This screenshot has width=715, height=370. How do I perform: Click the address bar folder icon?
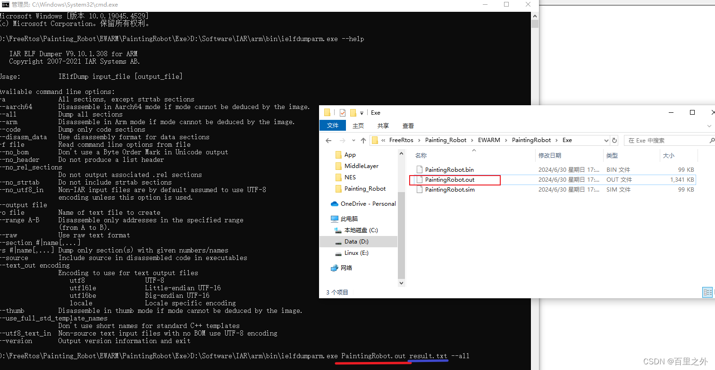pos(375,140)
